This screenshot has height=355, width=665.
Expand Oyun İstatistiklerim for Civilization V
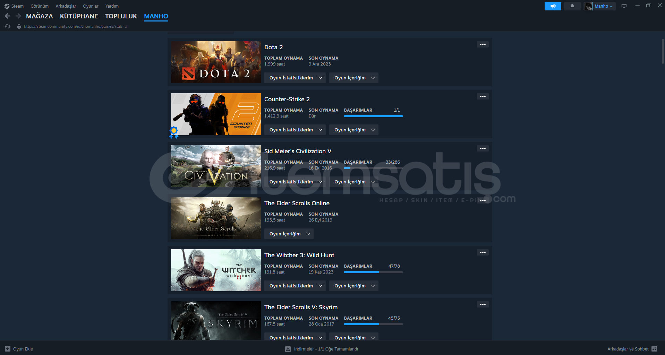coord(295,182)
